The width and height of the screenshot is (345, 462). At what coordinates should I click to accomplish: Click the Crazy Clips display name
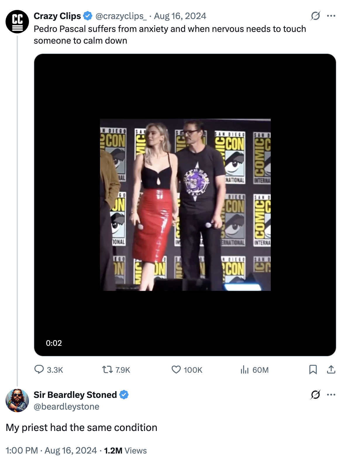coord(57,16)
